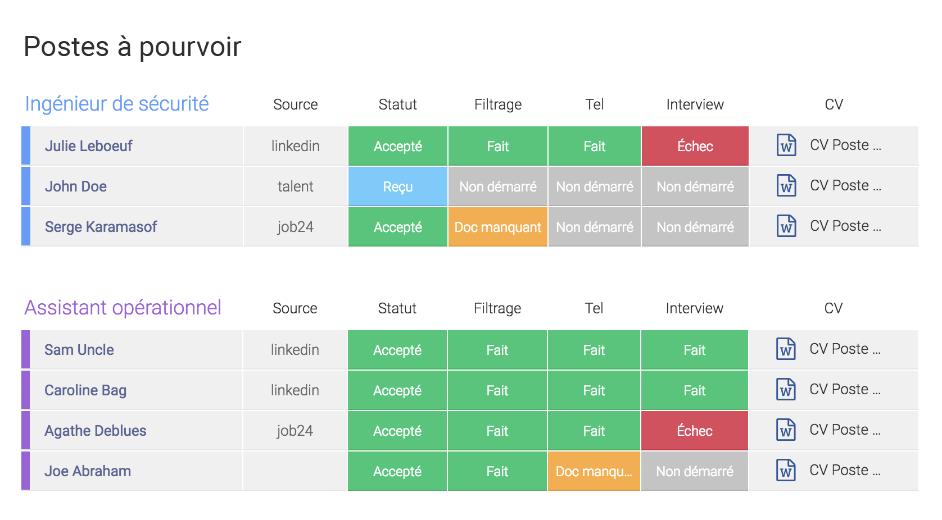Change Joe Abraham's Doc manqu... tel status
This screenshot has width=942, height=520.
tap(594, 471)
